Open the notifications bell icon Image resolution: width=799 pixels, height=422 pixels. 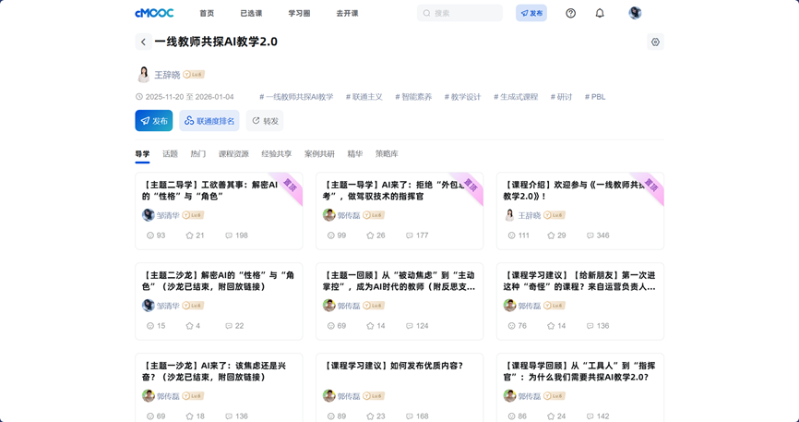tap(600, 13)
